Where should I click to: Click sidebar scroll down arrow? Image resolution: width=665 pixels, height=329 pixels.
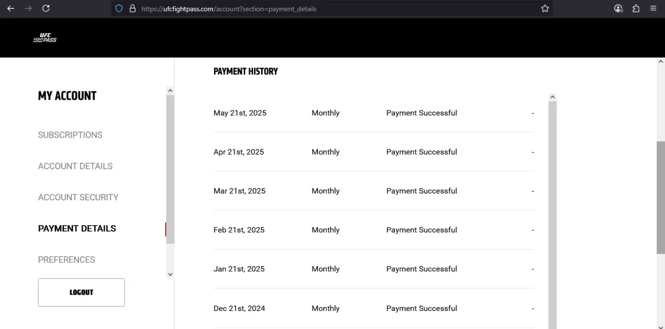tap(170, 274)
